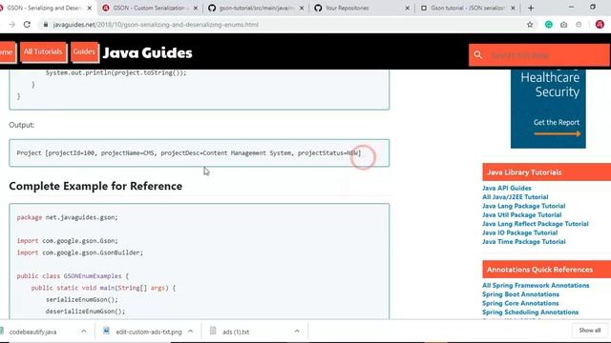Open Java Time Package Tutorial link
The height and width of the screenshot is (343, 611).
point(524,241)
